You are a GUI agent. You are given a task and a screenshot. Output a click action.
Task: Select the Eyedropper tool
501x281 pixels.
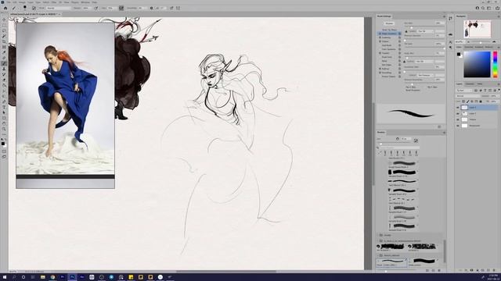pos(4,52)
